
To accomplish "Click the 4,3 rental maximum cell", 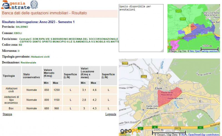I will point(95,108).
